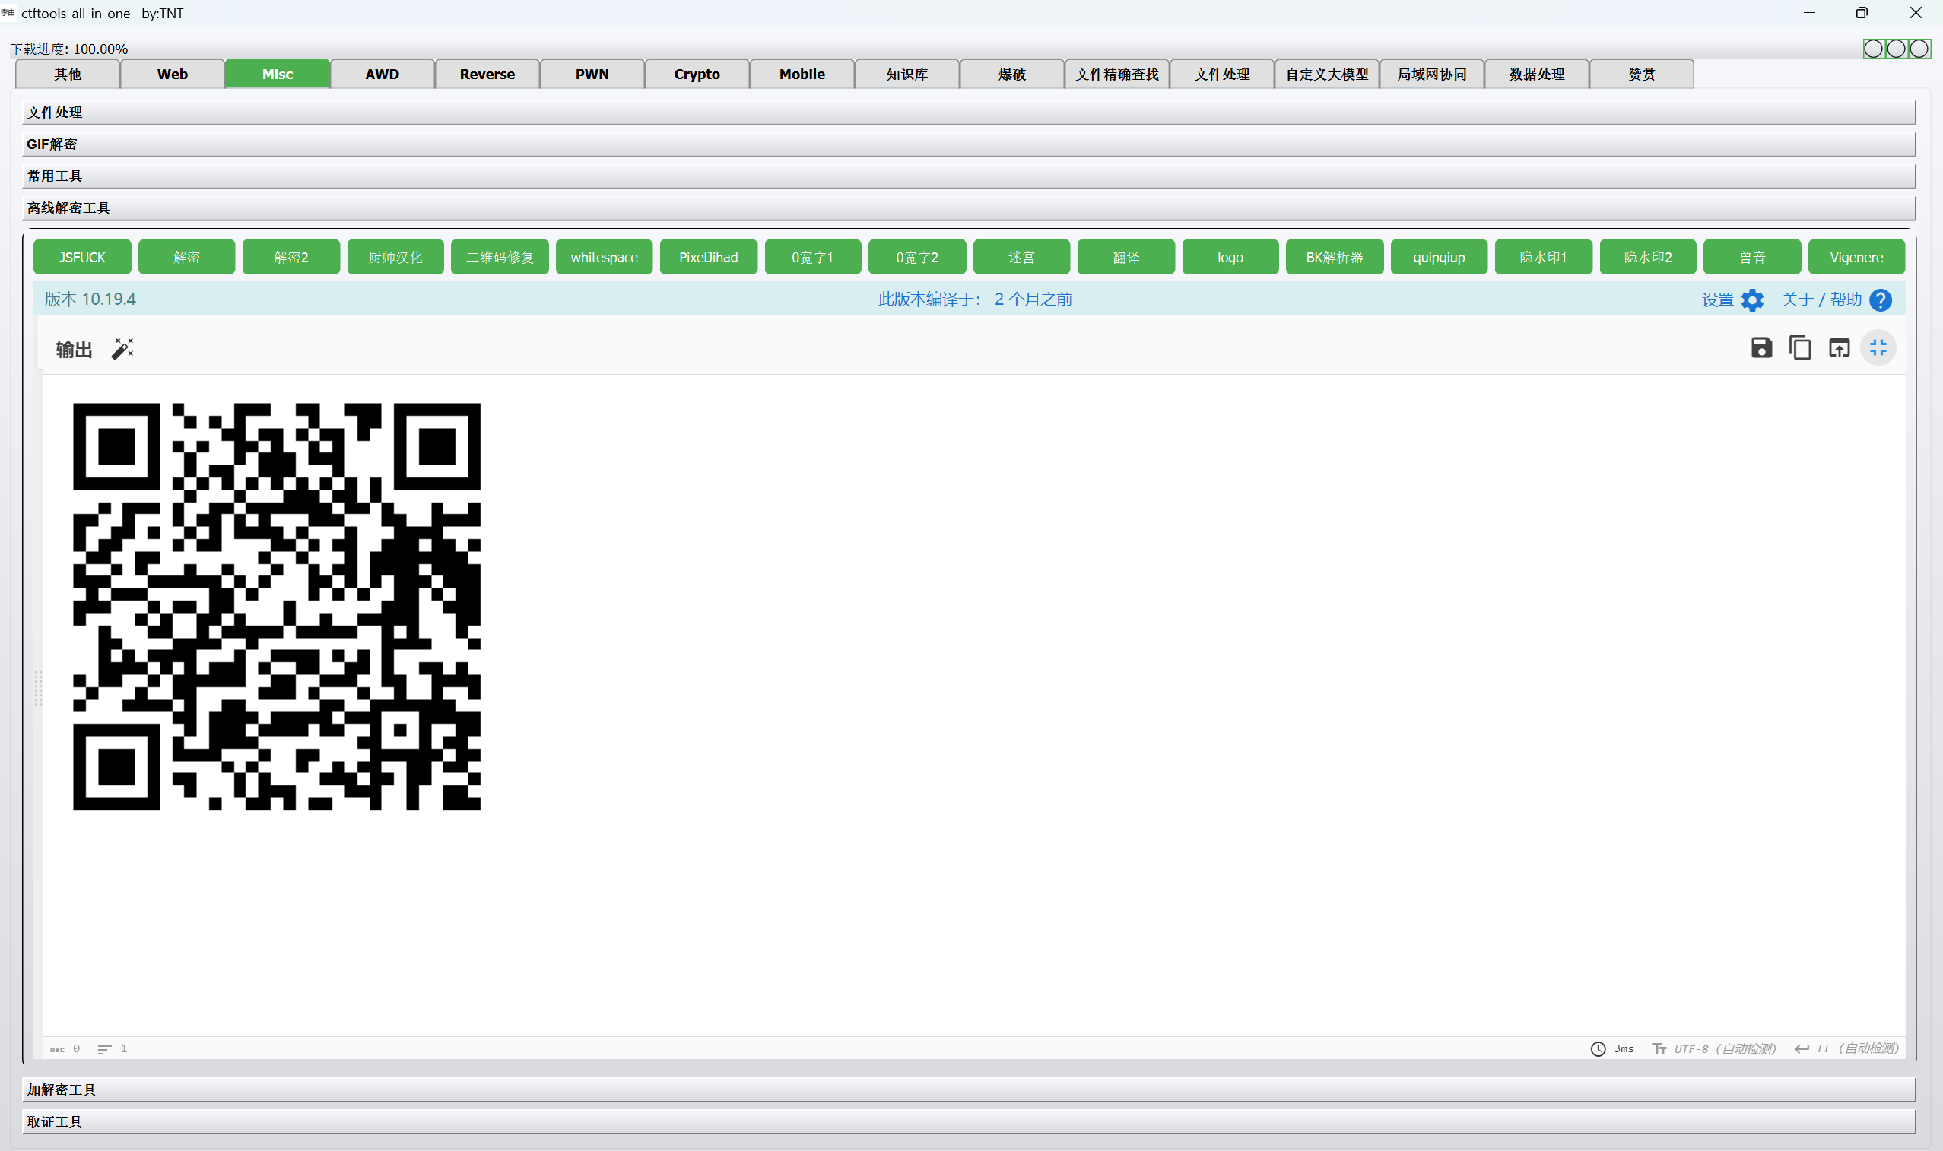Expand the 加解密工具 section
1943x1151 pixels.
[x=969, y=1089]
